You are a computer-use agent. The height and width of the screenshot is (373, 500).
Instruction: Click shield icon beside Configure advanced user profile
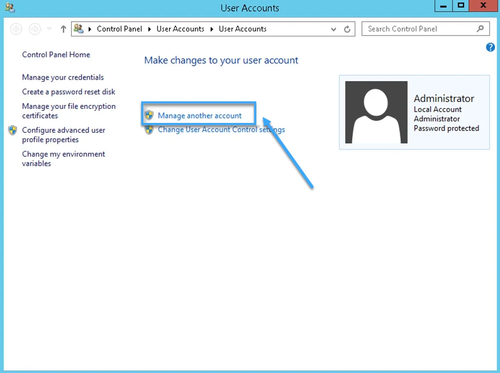(13, 130)
